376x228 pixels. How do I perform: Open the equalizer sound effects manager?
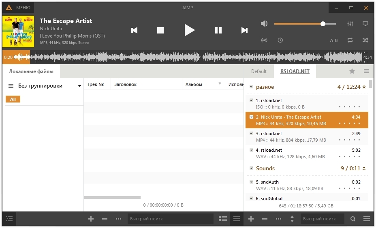pyautogui.click(x=350, y=24)
